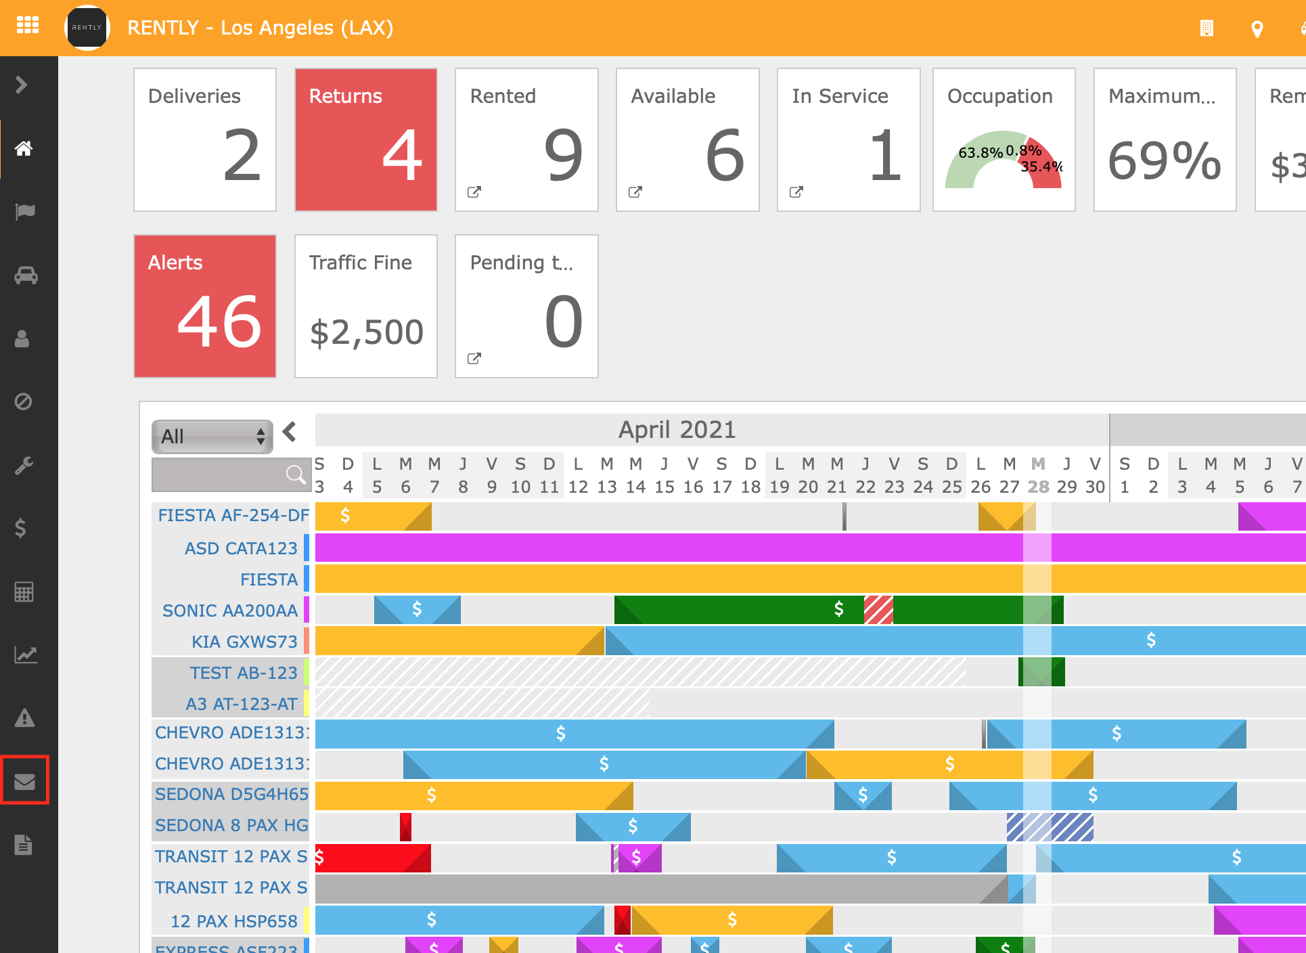Select day 28 in the calendar header
This screenshot has height=953, width=1306.
[x=1038, y=487]
